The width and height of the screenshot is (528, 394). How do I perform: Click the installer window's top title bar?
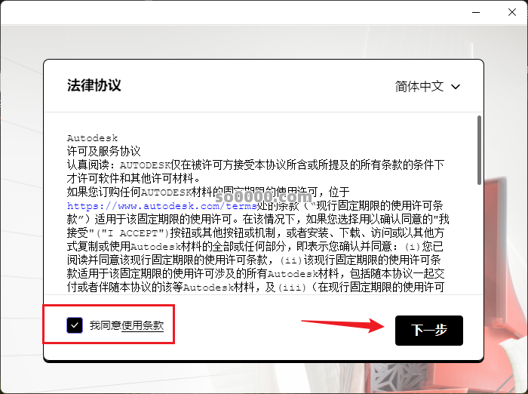(x=226, y=13)
